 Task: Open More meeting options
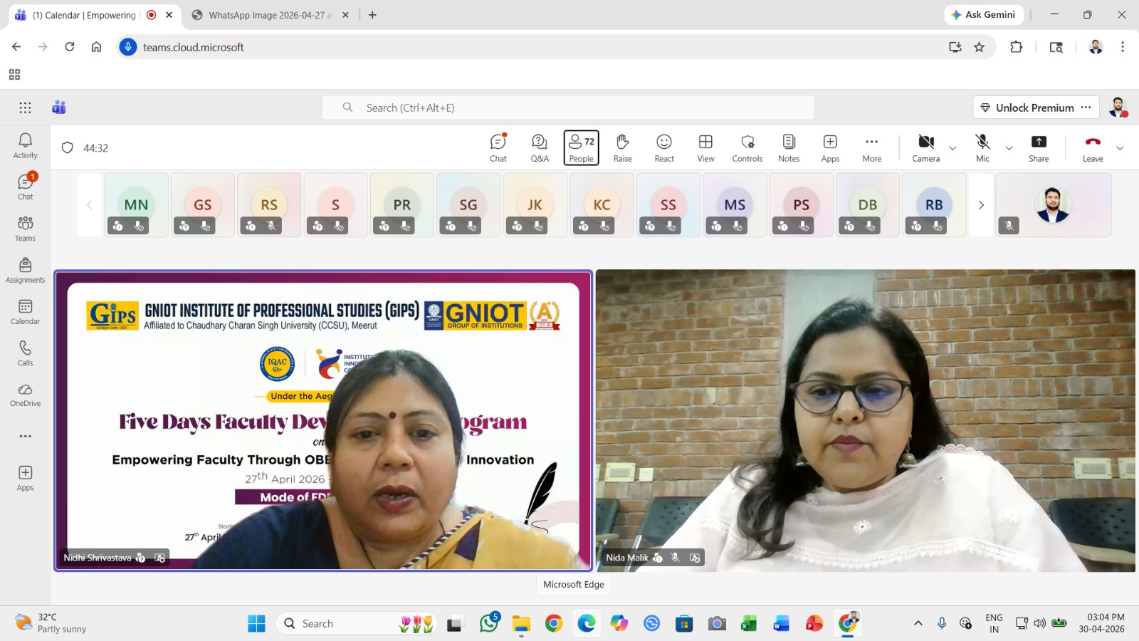(872, 148)
